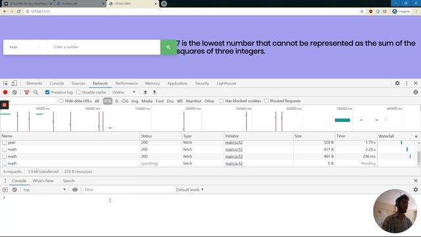
Task: Switch to the second browser tab
Action: point(80,4)
